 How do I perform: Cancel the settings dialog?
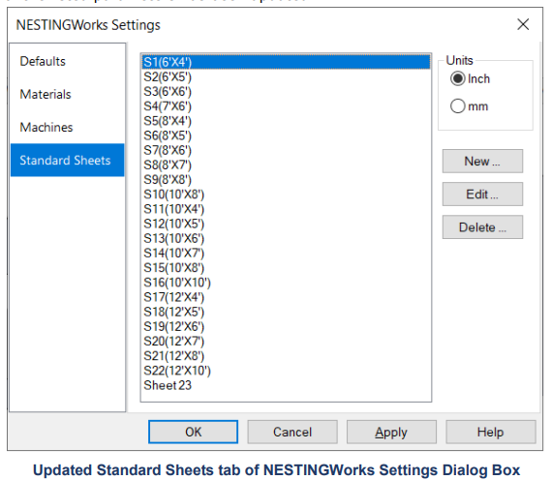(292, 432)
